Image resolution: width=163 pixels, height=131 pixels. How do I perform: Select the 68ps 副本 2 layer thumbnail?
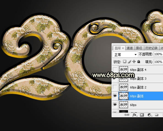click(x=124, y=87)
